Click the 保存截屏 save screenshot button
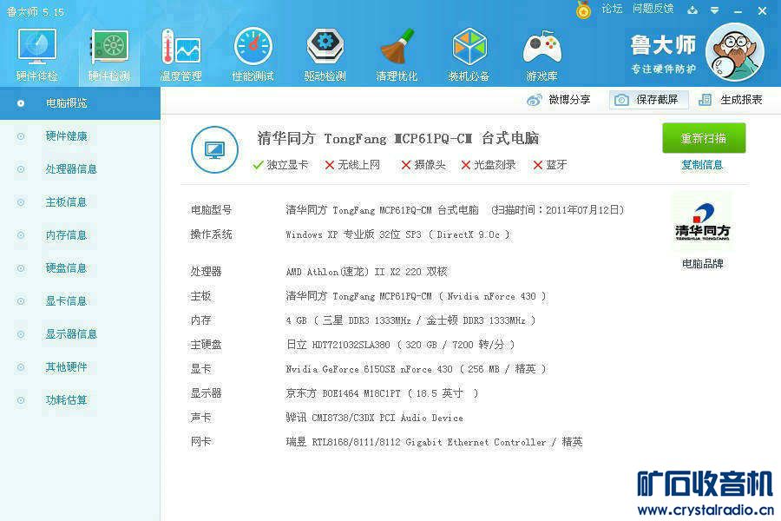 (x=649, y=100)
